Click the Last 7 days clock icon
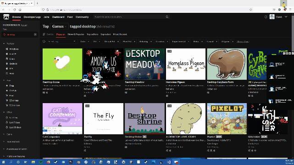The height and width of the screenshot is (165, 294). coord(7,122)
